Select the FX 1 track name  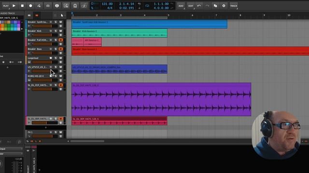click(30, 132)
